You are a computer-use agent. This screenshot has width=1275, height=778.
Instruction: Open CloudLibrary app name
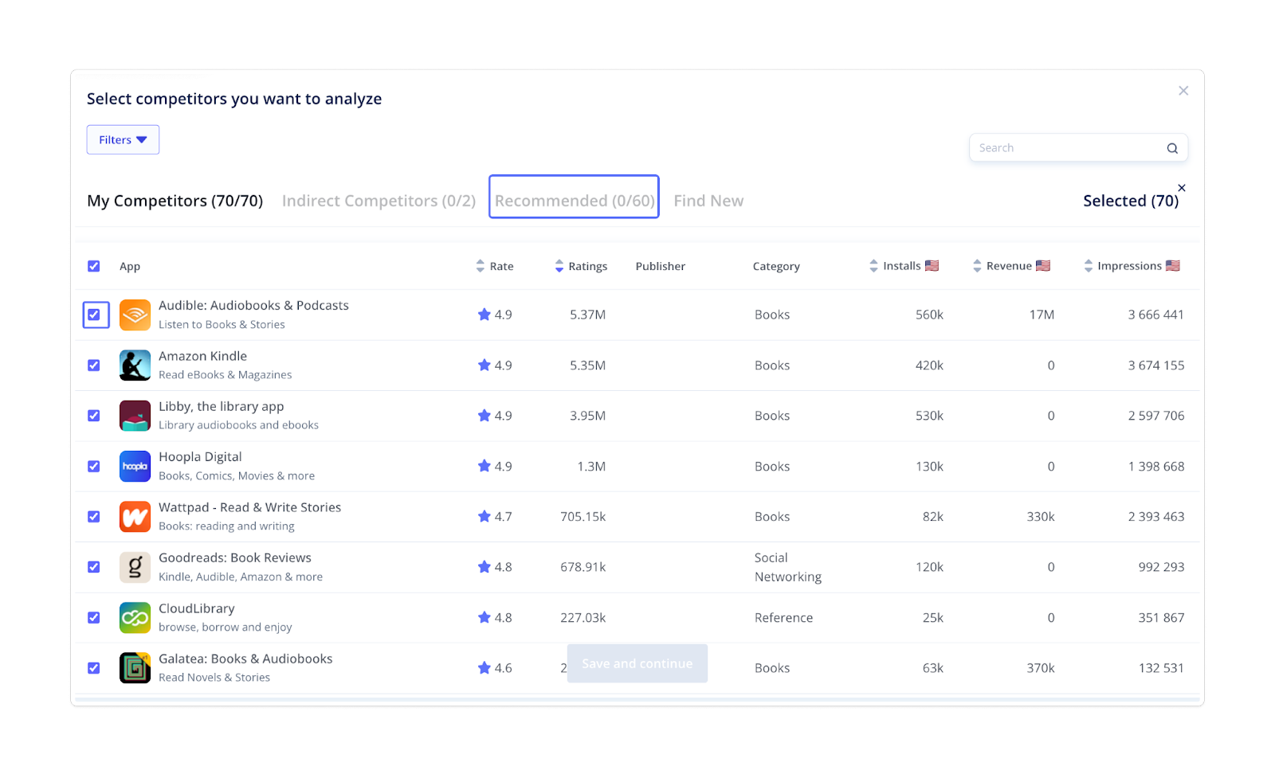(x=197, y=608)
